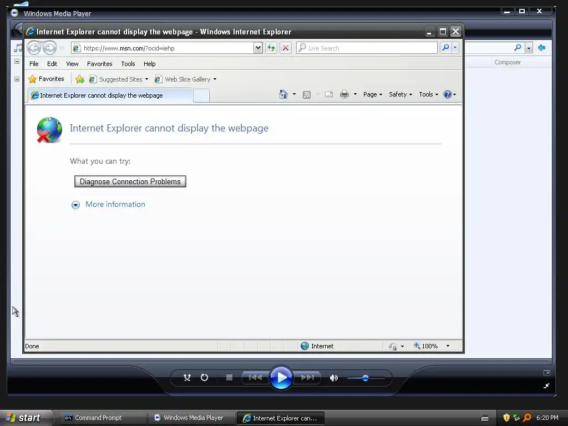
Task: Click the security shield tray icon
Action: coord(506,418)
